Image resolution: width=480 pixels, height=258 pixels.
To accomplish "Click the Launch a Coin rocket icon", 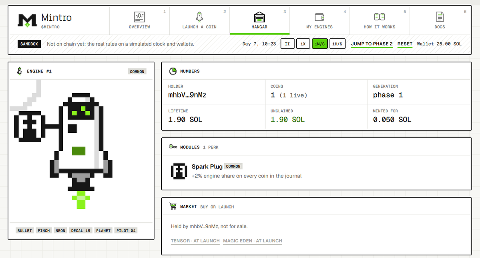I will point(199,17).
